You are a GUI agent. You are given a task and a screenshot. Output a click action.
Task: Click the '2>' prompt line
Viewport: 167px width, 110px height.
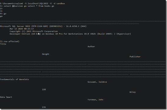coord(1,9)
